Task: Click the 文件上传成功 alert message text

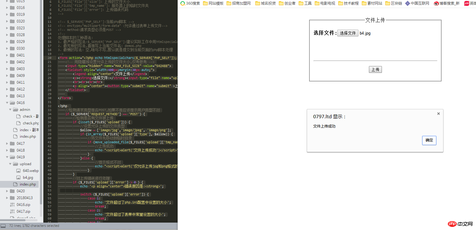Action: [324, 126]
